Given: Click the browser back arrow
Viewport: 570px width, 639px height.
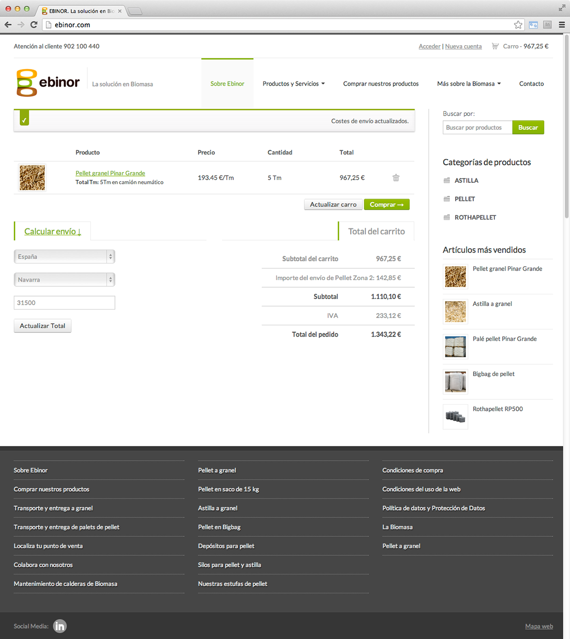Looking at the screenshot, I should click(x=8, y=25).
